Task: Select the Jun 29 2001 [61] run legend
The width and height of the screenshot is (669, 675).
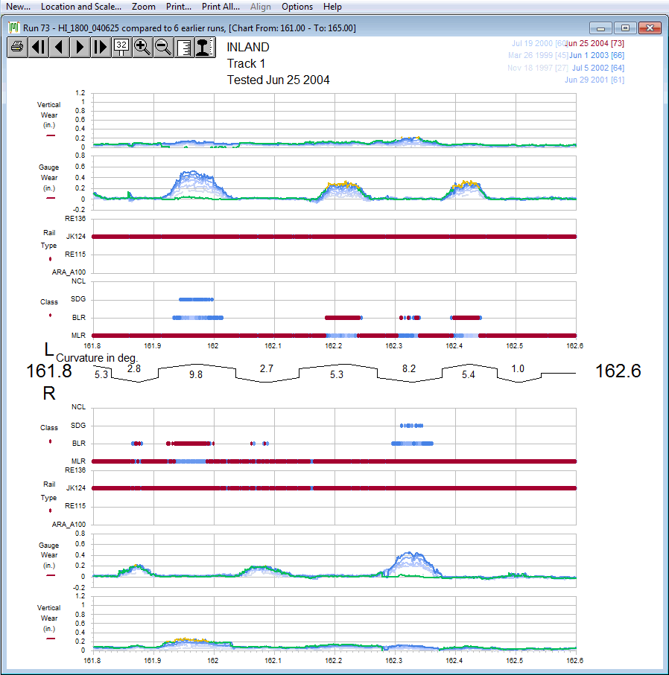Action: click(594, 80)
